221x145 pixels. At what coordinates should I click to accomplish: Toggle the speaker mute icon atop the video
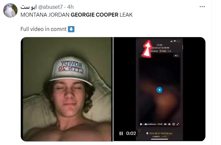click(x=176, y=56)
